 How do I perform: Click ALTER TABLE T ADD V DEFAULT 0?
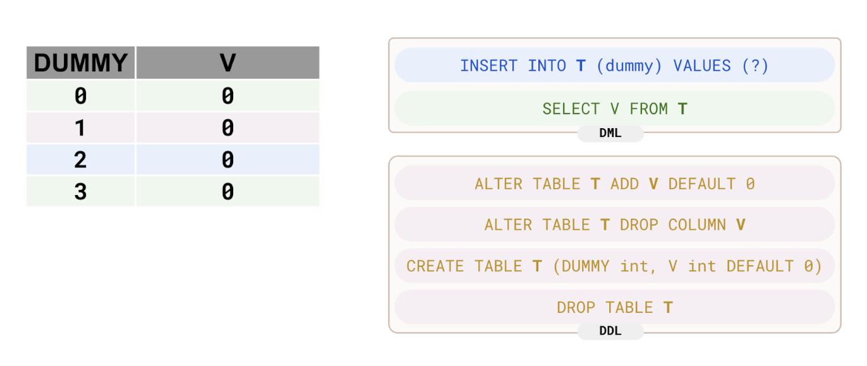click(x=614, y=184)
